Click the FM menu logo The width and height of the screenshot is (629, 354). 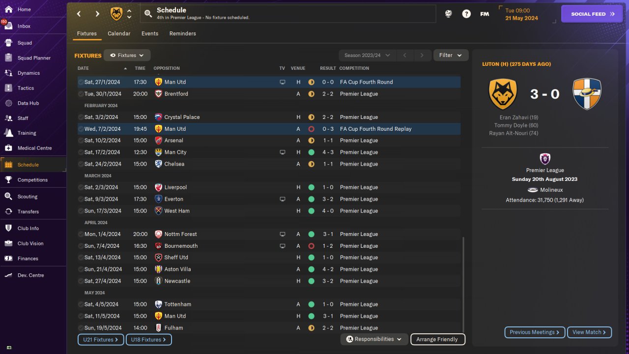[485, 14]
